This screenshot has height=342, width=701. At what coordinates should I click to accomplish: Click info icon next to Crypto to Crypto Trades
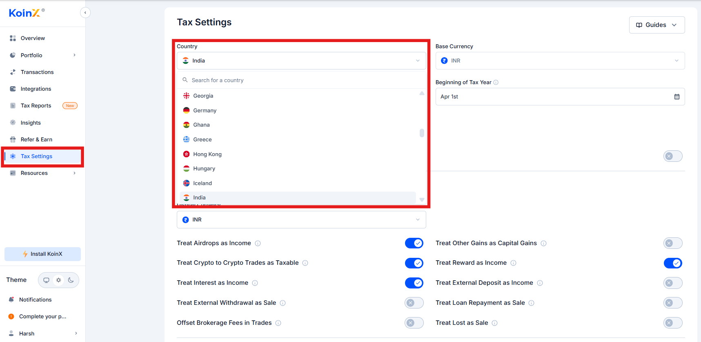(305, 263)
